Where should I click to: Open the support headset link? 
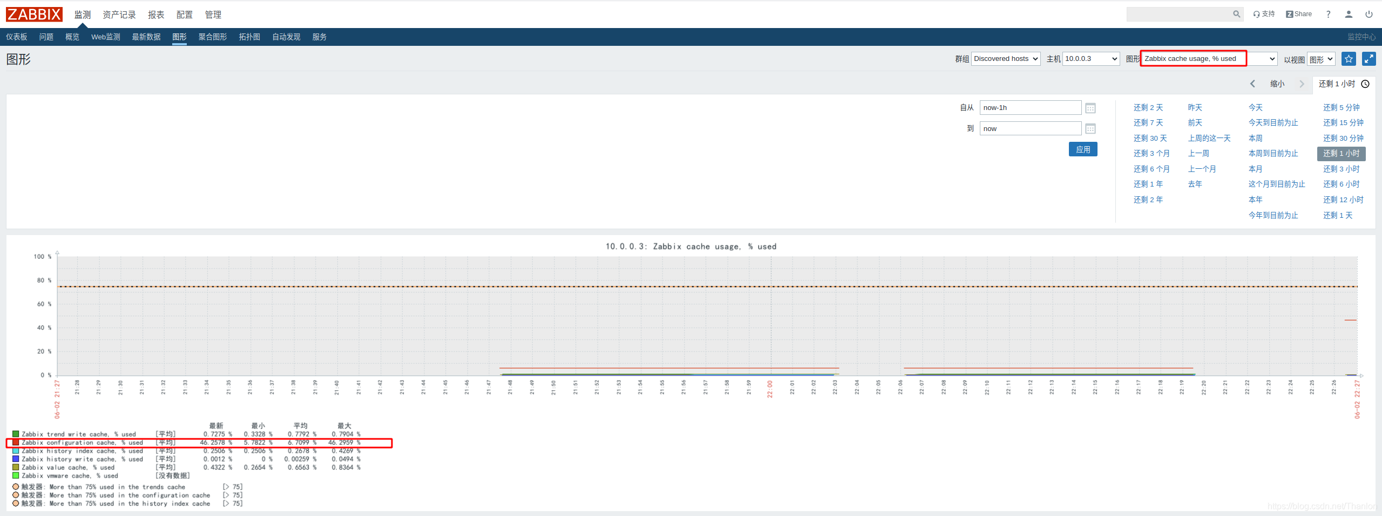click(1264, 14)
